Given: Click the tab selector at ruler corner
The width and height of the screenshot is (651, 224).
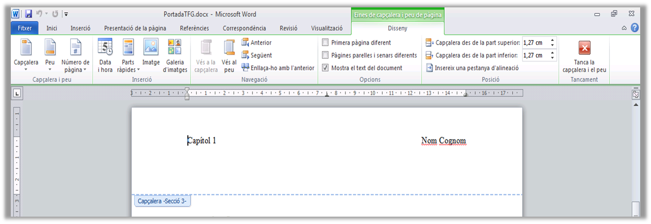Looking at the screenshot, I should pos(17,93).
